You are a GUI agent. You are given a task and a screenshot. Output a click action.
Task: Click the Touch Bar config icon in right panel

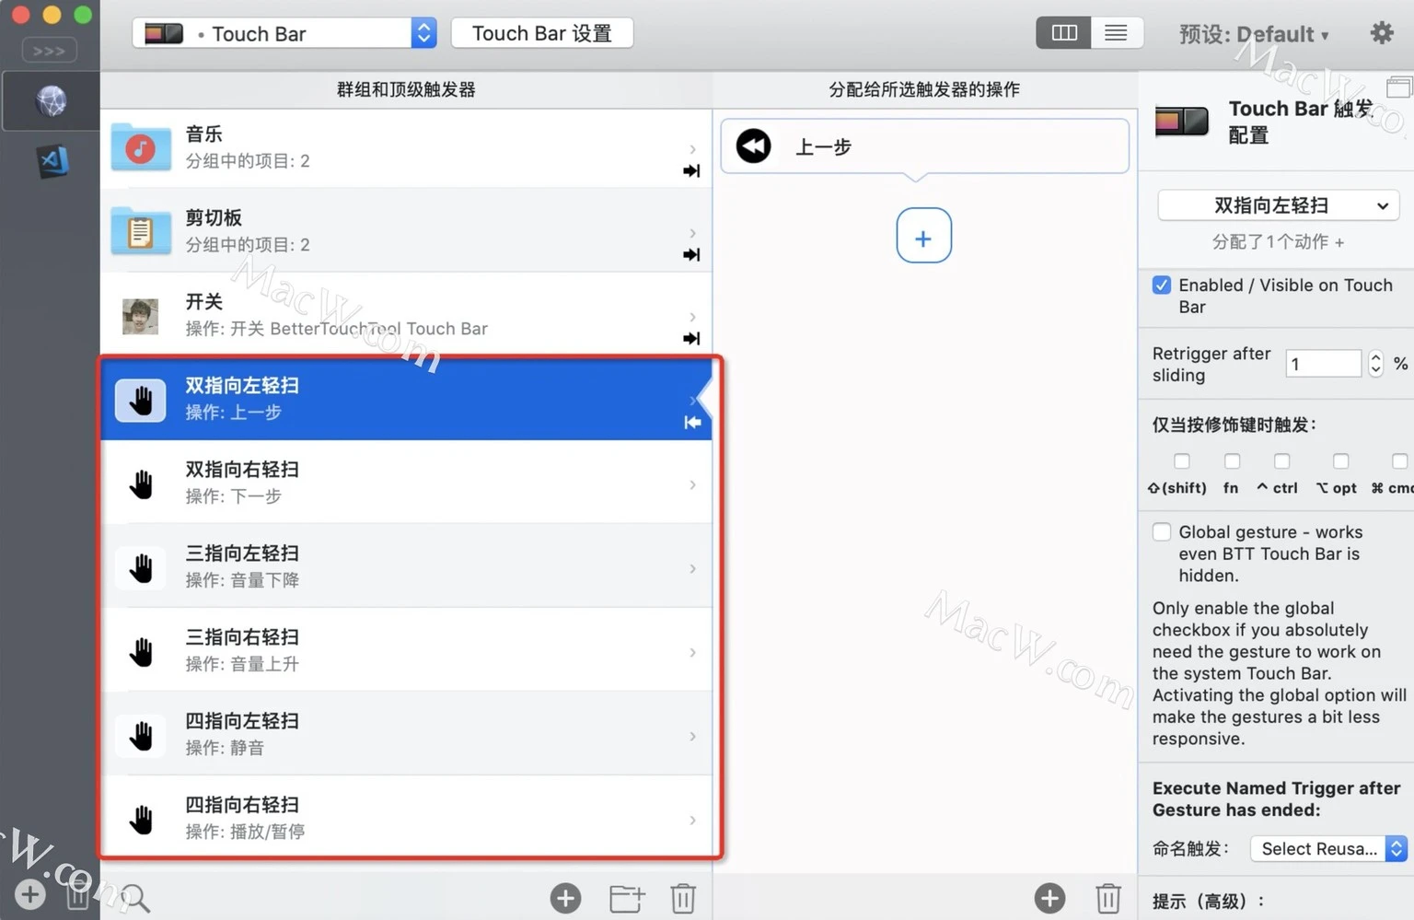[x=1181, y=121]
